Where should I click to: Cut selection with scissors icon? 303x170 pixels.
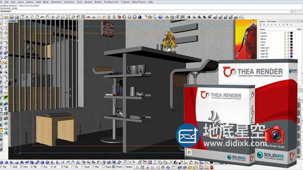pyautogui.click(x=27, y=17)
